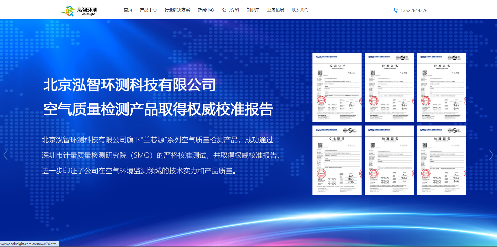This screenshot has width=497, height=247.
Task: Open the 公司介绍 menu item
Action: click(230, 10)
